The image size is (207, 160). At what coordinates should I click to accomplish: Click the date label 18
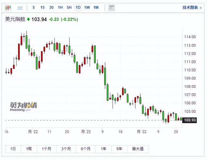(x=120, y=132)
